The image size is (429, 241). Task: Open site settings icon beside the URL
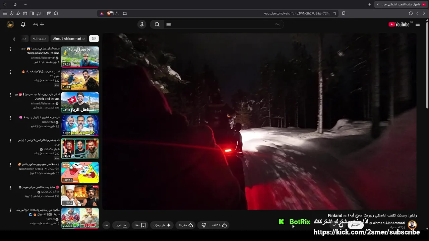335,13
